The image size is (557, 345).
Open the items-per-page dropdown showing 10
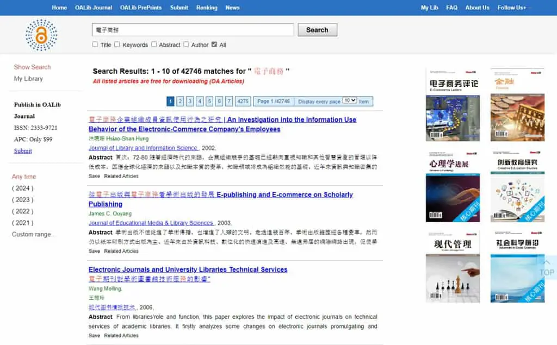click(350, 101)
